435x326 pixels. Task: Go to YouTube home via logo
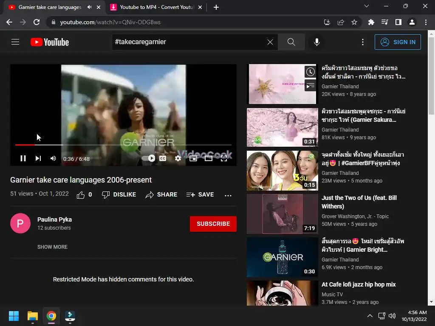coord(50,42)
